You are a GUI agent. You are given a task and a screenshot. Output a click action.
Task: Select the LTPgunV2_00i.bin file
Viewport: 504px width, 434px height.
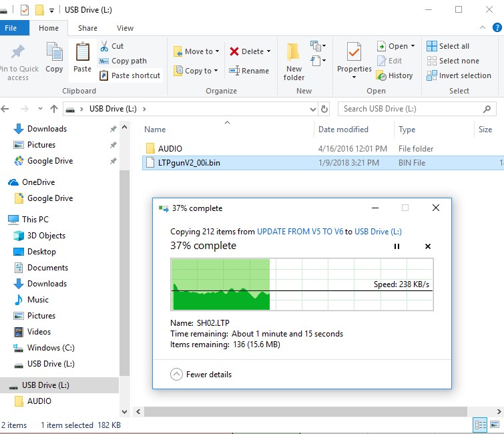[322, 163]
